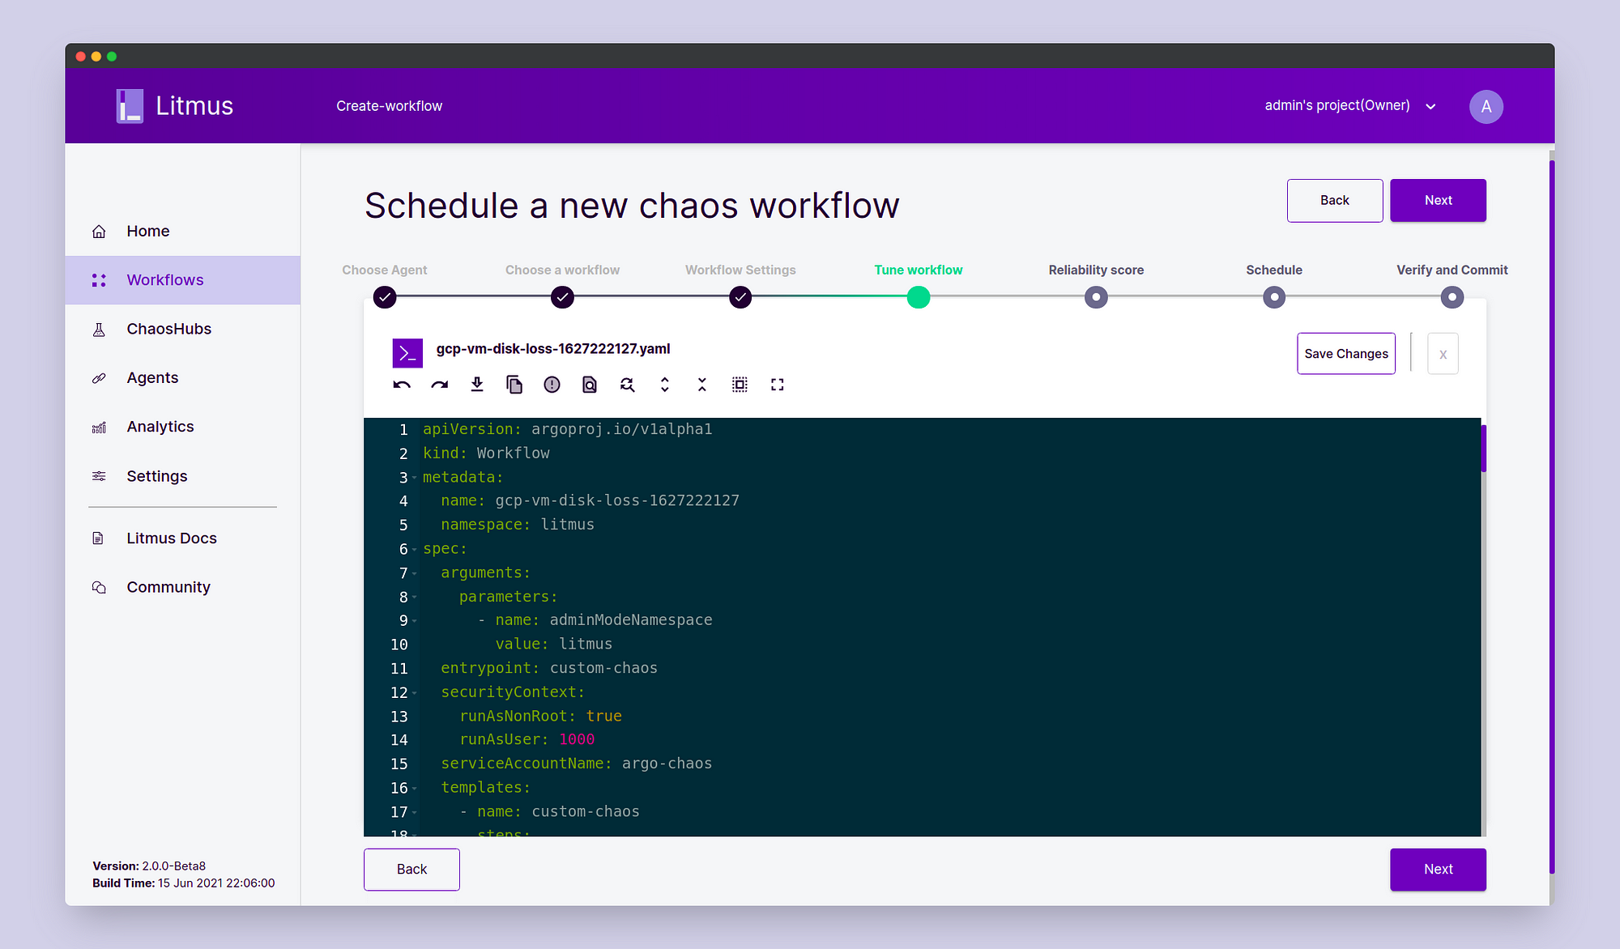
Task: Go to ChaosHubs in the sidebar
Action: (182, 330)
